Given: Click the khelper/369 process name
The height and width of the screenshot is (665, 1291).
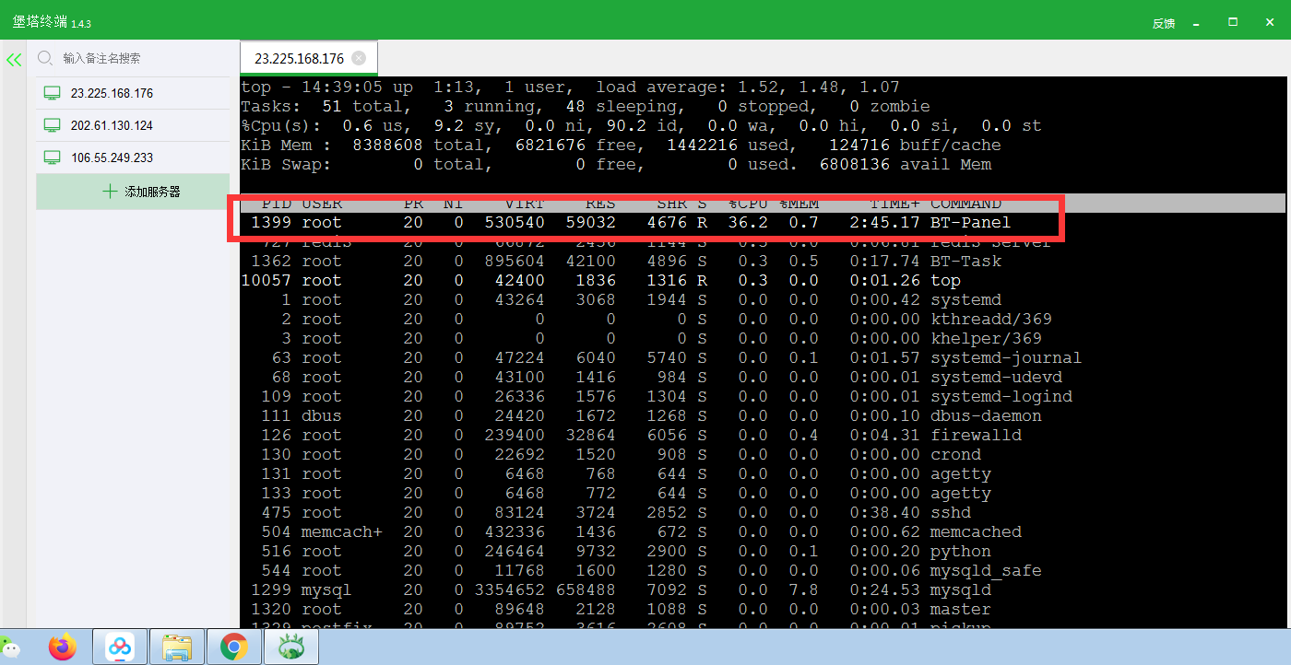Looking at the screenshot, I should (x=986, y=338).
